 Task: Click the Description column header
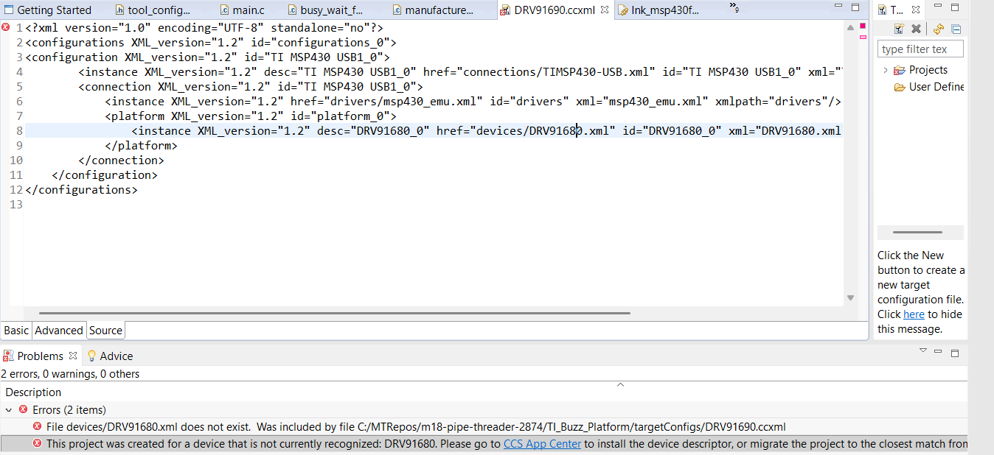33,392
